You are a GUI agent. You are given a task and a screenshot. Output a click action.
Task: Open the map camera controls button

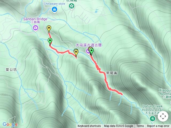click(163, 116)
